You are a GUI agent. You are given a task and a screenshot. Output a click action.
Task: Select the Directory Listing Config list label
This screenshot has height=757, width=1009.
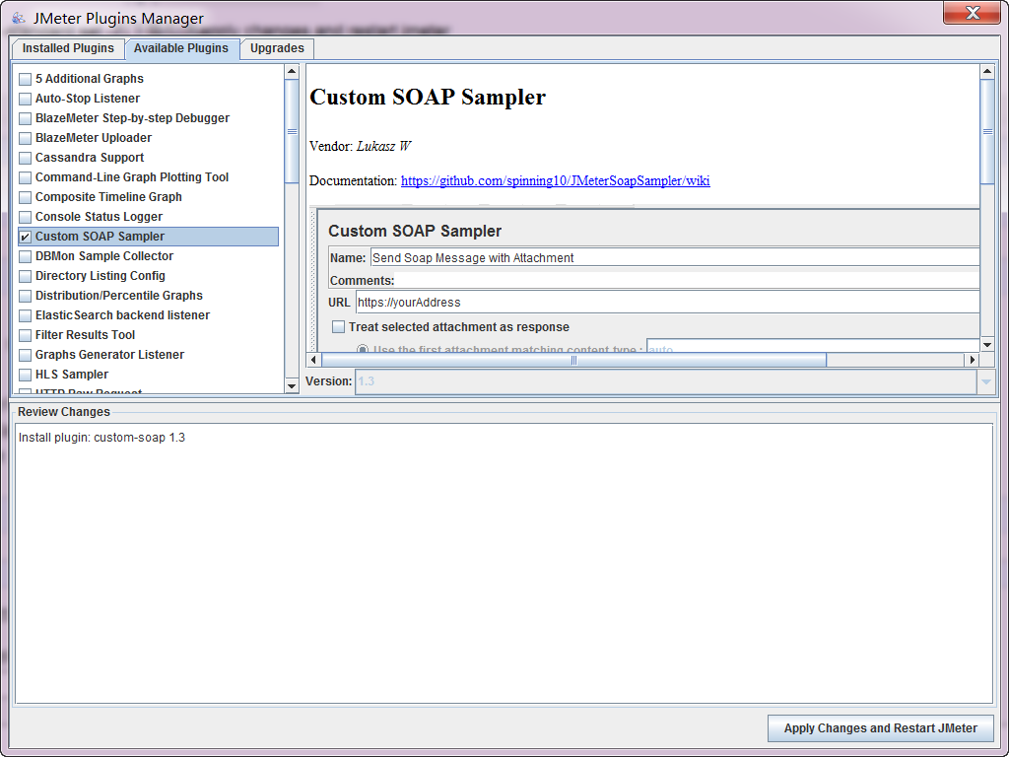point(100,276)
